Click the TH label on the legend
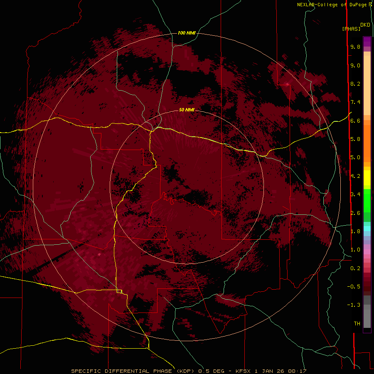This screenshot has height=374, width=374. click(x=357, y=324)
